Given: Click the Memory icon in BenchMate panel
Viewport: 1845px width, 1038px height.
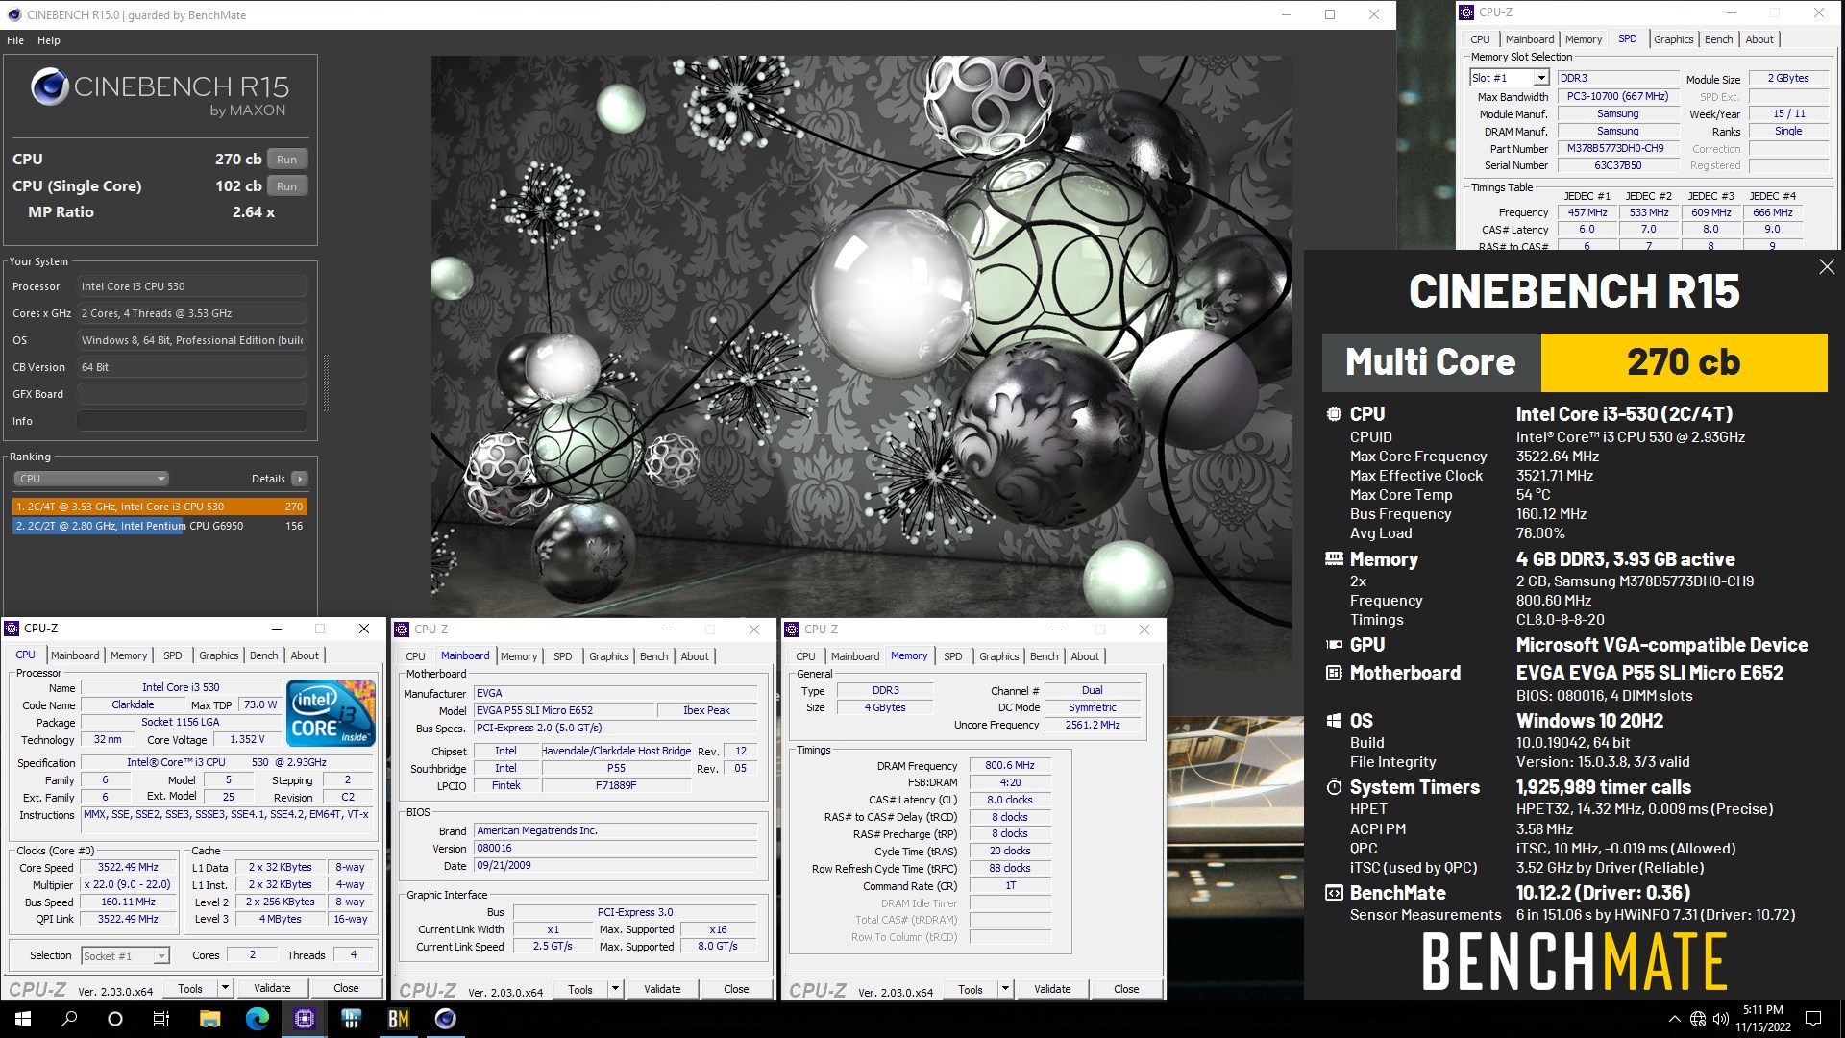Looking at the screenshot, I should tap(1334, 558).
